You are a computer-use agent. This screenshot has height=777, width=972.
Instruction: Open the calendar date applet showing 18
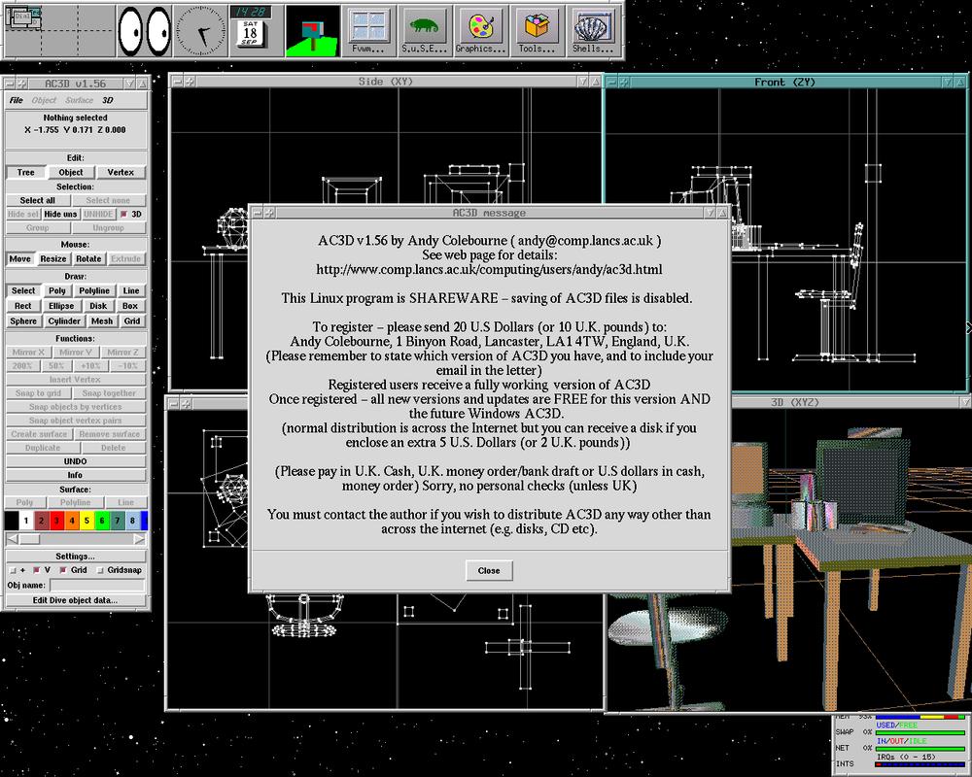pos(250,34)
